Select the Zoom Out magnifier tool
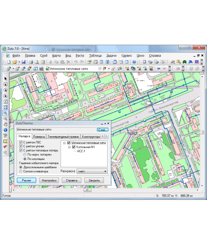The image size is (207, 245). click(x=5, y=119)
